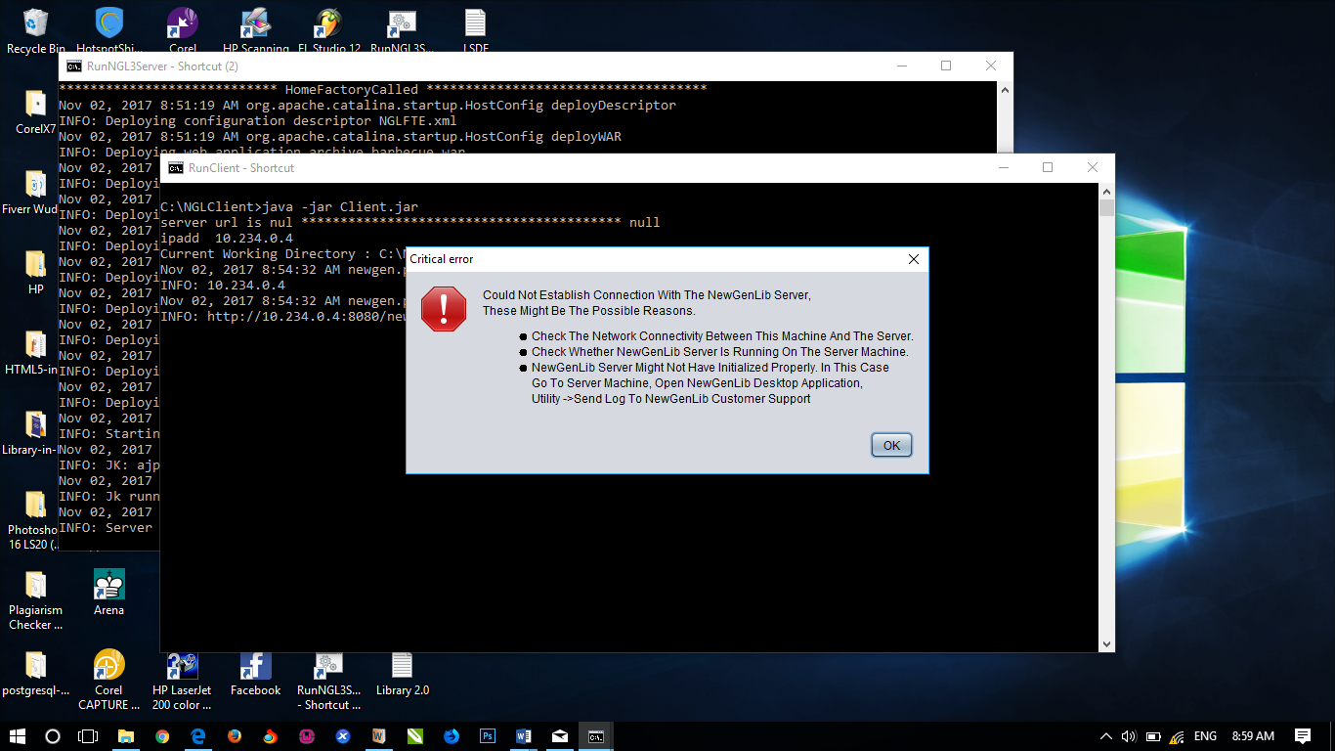Open Photoshop from the taskbar
1335x751 pixels.
pyautogui.click(x=488, y=736)
